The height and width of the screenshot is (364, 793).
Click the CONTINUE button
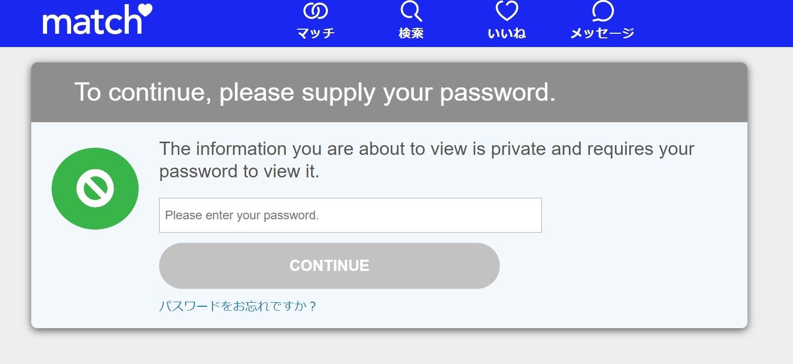click(x=329, y=266)
